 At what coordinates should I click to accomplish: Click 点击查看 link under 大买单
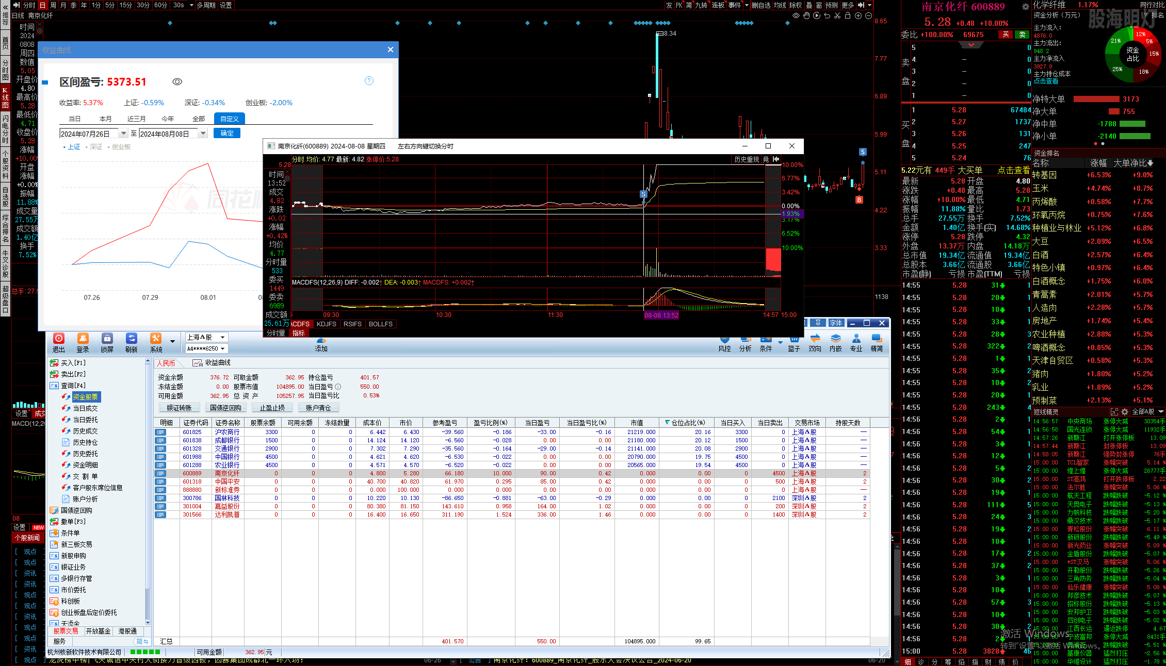point(1014,170)
